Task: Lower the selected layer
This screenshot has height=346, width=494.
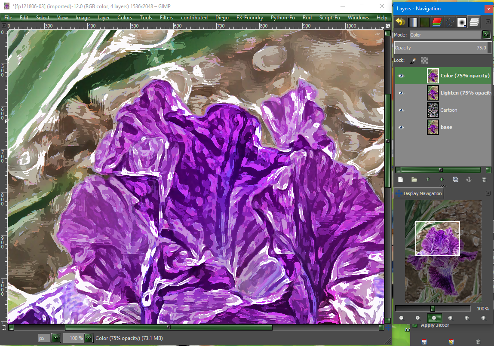Action: (x=442, y=180)
